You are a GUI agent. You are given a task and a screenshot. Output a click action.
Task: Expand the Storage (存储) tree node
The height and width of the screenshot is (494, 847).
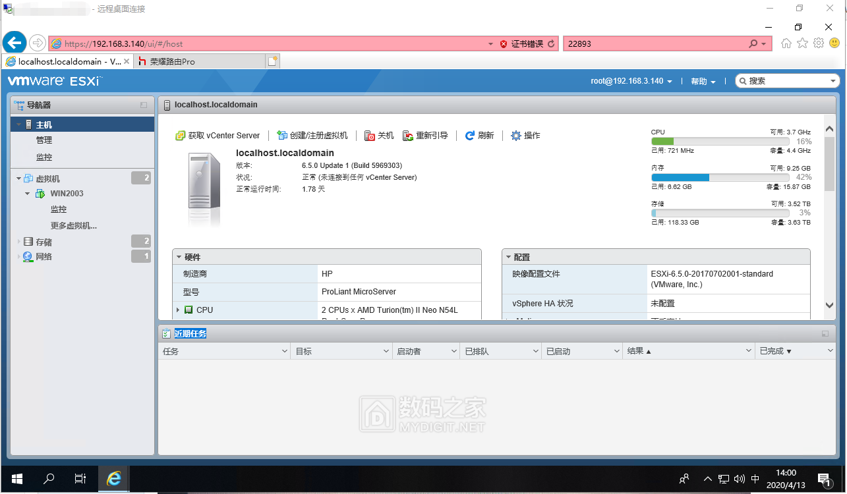click(19, 242)
